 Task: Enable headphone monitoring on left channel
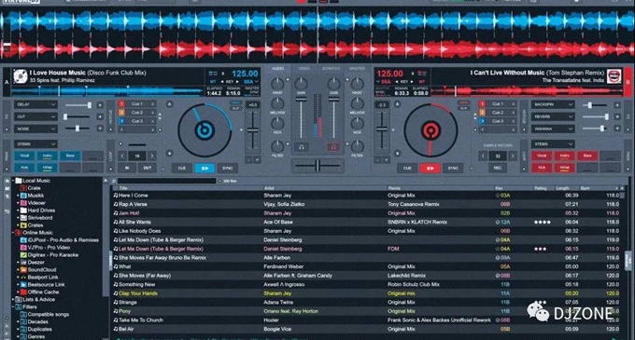click(x=302, y=147)
